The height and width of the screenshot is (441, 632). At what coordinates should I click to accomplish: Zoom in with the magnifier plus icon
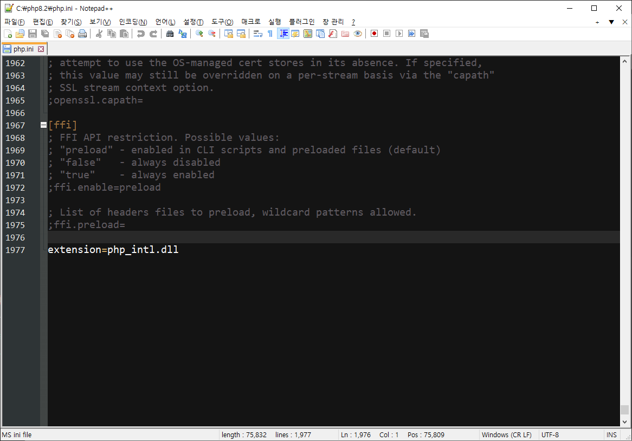coord(199,34)
